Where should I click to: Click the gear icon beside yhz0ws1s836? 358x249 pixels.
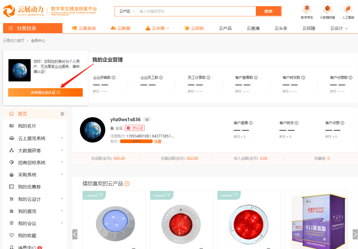point(147,119)
